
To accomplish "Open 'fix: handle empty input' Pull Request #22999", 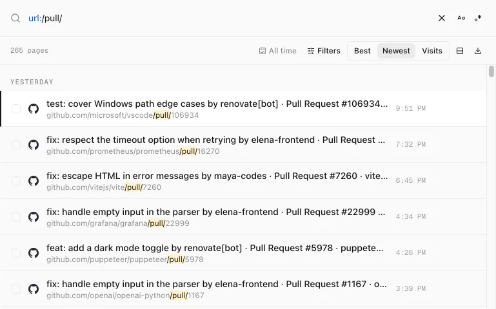I will point(215,212).
